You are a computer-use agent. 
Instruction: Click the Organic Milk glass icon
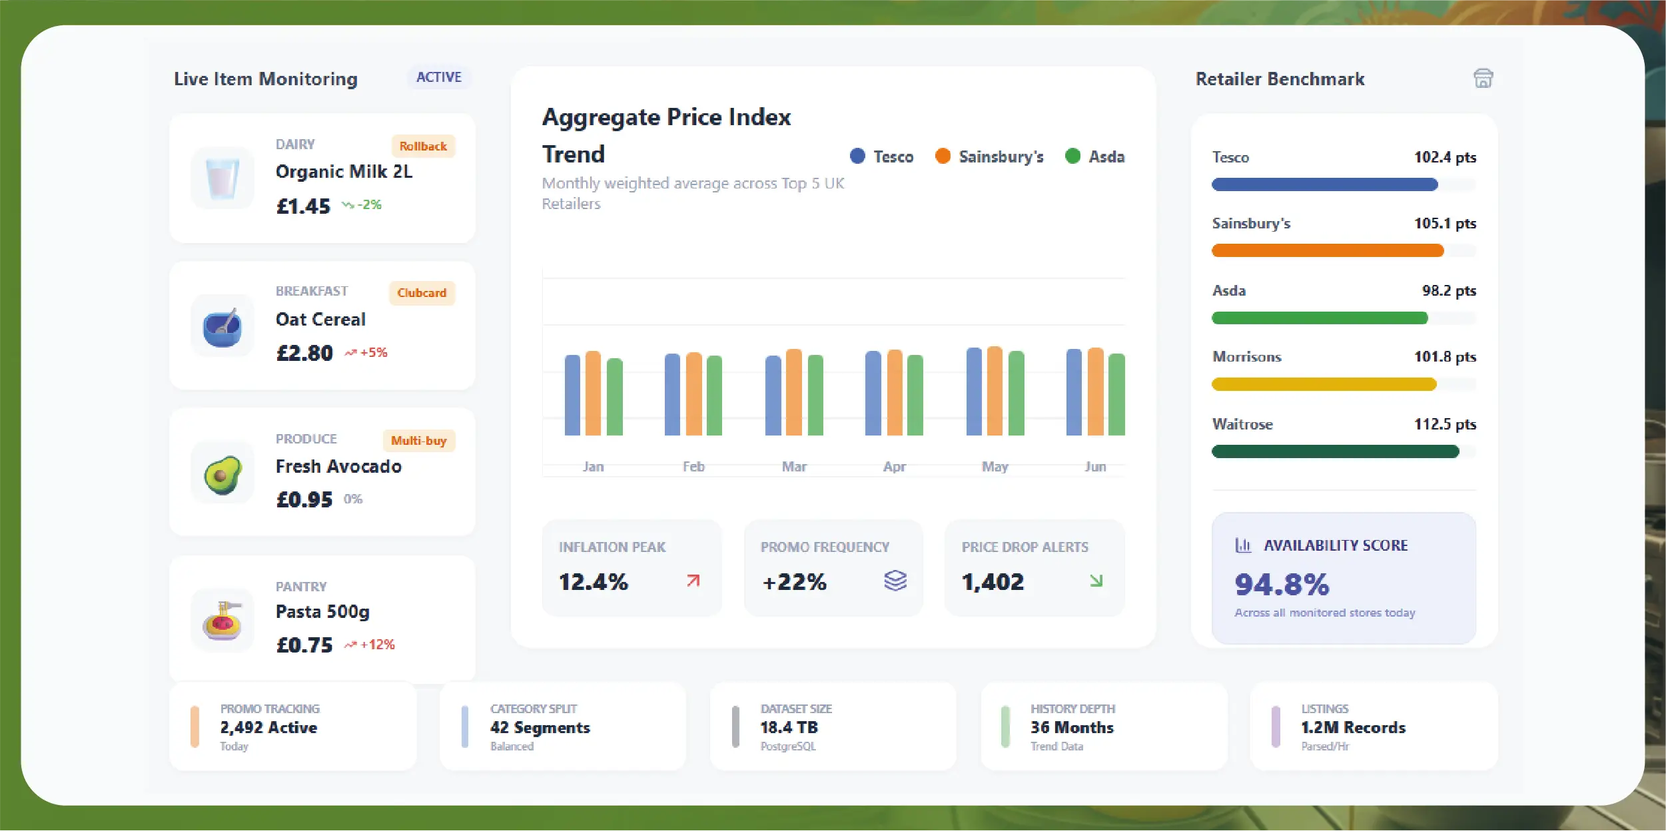point(222,178)
